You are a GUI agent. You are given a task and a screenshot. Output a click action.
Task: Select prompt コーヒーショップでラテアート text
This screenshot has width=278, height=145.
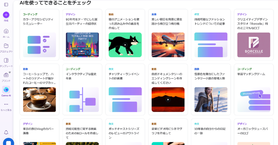[x=39, y=78]
